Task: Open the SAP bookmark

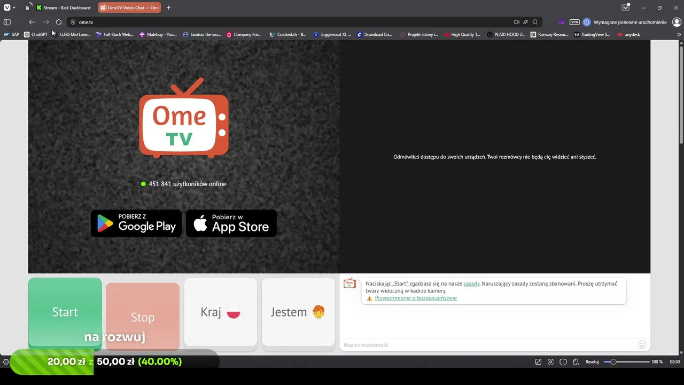Action: (11, 34)
